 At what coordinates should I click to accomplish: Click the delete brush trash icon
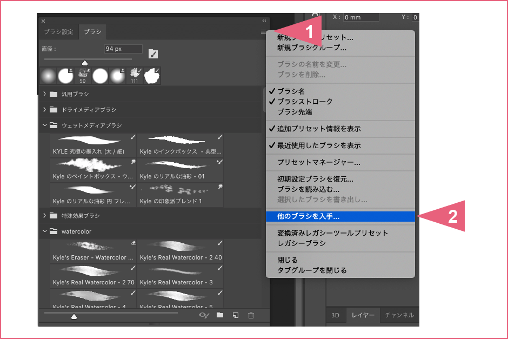[x=251, y=315]
